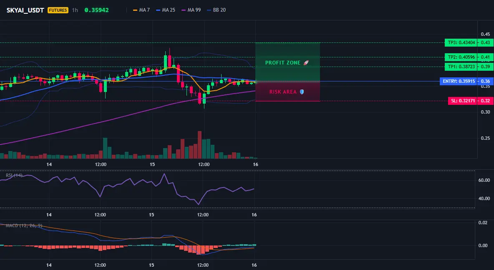Click the current price 0.35942
The width and height of the screenshot is (494, 270).
click(x=96, y=10)
